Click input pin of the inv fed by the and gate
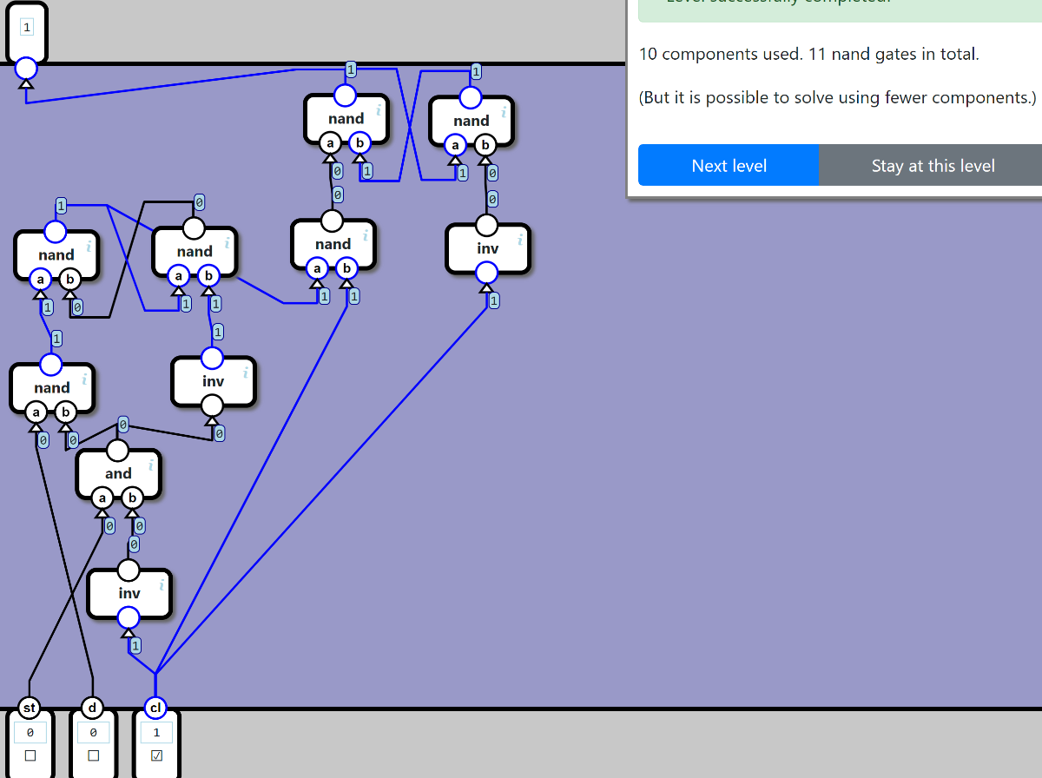Viewport: 1042px width, 778px height. (x=212, y=405)
